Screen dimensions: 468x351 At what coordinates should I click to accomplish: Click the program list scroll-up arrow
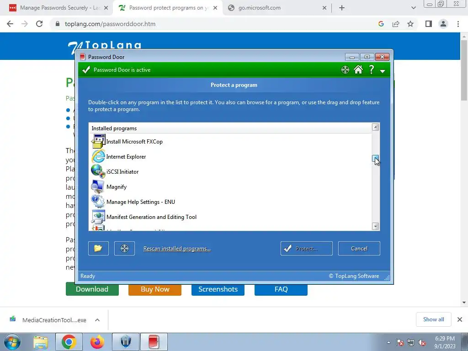tap(376, 127)
